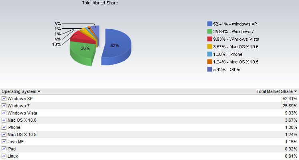Viewport: 299px width, 160px height.
Task: Select the Linux name in the table
Action: (13, 156)
